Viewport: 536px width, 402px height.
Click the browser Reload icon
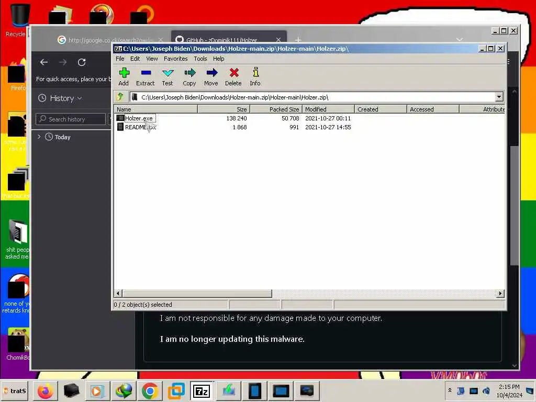coord(82,62)
